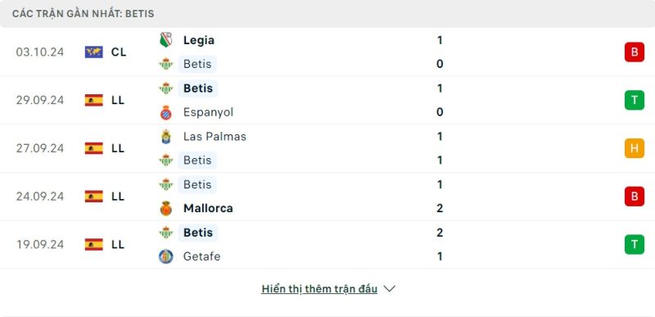
Task: Click the CL world flag icon
Action: point(94,52)
